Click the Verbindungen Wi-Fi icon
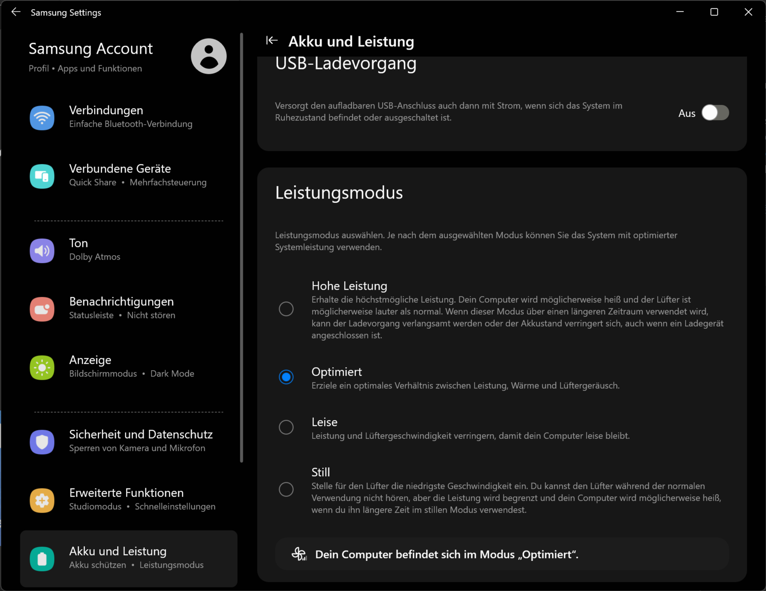 tap(42, 118)
